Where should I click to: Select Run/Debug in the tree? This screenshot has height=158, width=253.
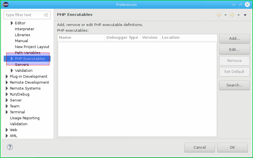(20, 94)
